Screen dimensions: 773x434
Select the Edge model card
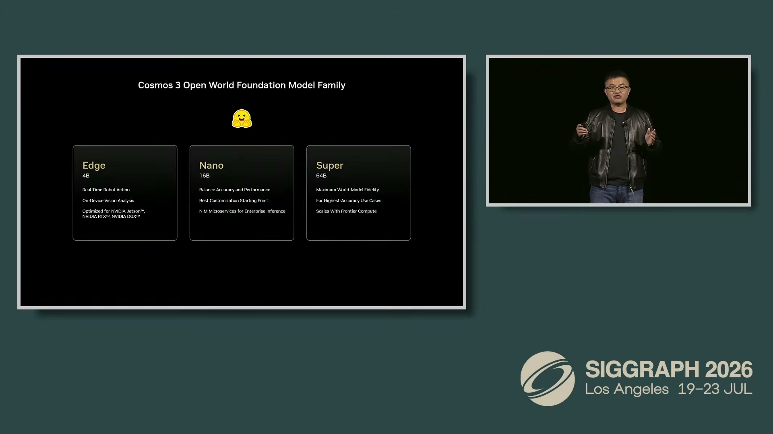coord(125,193)
